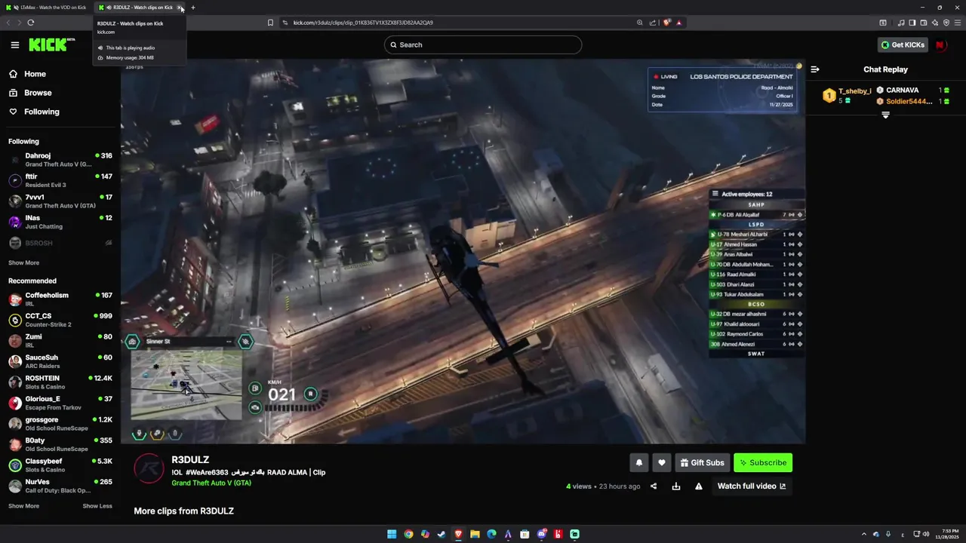966x543 pixels.
Task: Bookmark this page icon
Action: click(270, 23)
